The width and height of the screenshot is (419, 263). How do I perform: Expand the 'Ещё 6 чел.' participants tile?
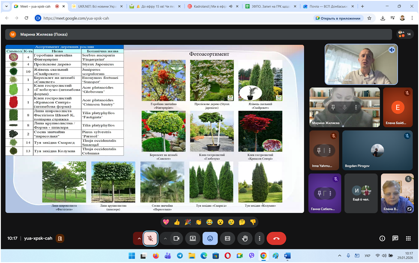coord(361,193)
